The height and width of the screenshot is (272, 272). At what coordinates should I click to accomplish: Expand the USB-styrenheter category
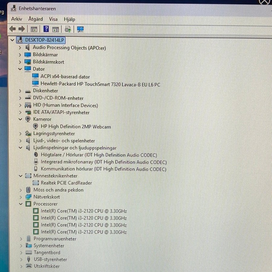point(21,260)
